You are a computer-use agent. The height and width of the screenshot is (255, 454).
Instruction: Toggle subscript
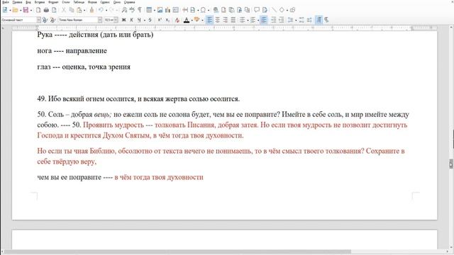coord(167,20)
